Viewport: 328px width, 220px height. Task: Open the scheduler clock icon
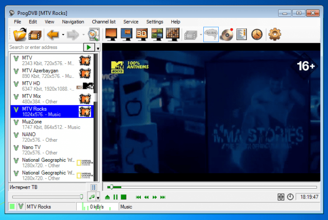click(257, 34)
